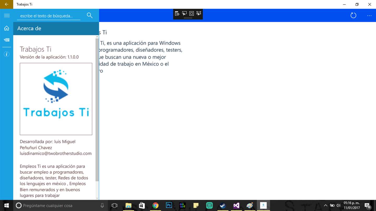The image size is (376, 211).
Task: Click the volume speaker tray icon
Action: [x=339, y=206]
